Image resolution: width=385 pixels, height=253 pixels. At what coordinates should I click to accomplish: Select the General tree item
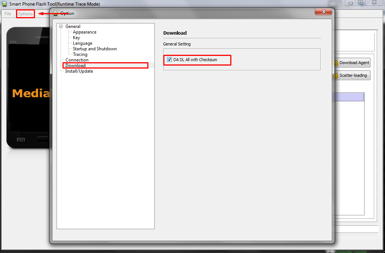tap(73, 26)
